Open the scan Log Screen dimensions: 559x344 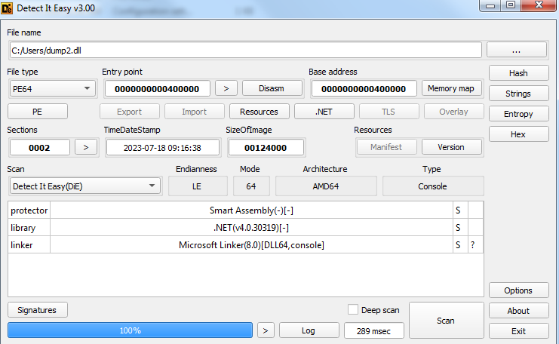(309, 330)
